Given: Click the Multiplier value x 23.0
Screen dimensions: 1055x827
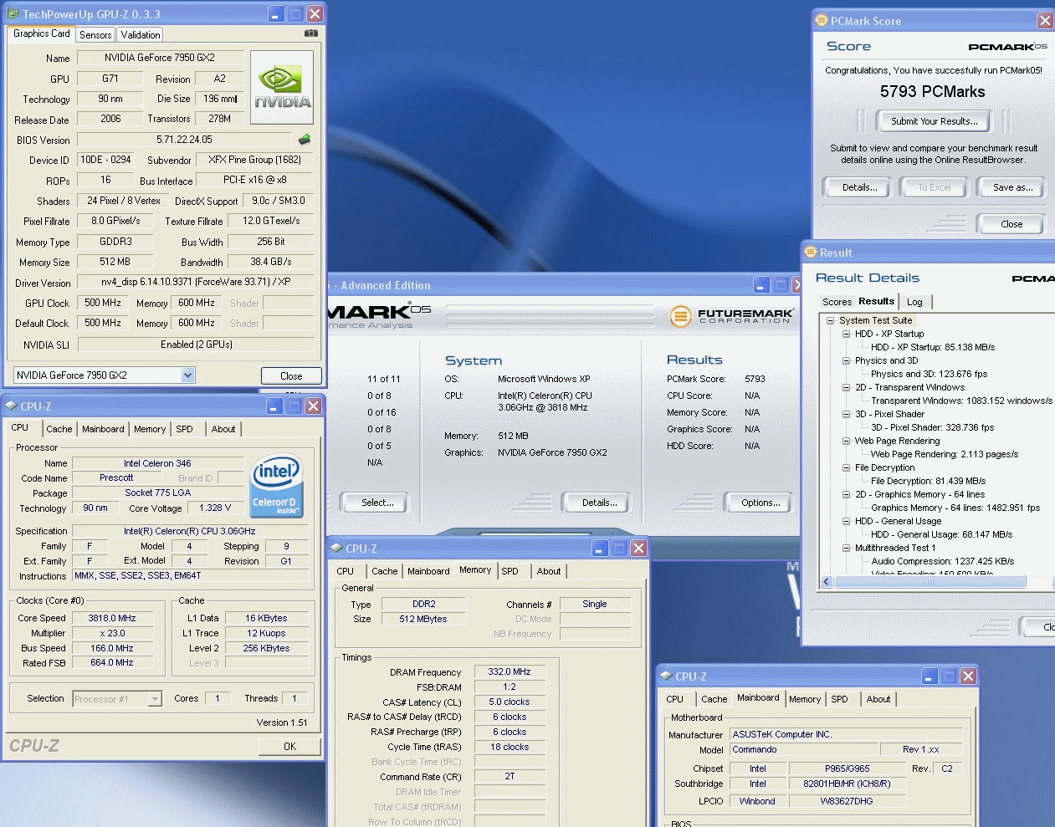Looking at the screenshot, I should coord(112,633).
